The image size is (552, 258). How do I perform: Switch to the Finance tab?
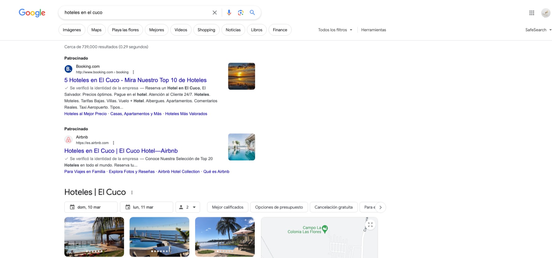pos(280,30)
